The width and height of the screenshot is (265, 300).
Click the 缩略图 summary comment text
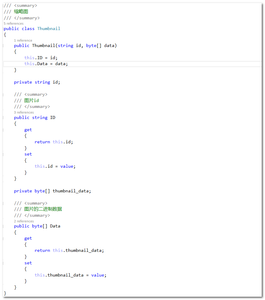(21, 12)
